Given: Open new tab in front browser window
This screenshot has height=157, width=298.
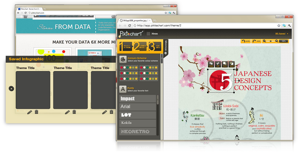Looking at the screenshot, I should coord(155,21).
